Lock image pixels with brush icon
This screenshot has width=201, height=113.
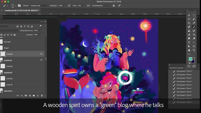[x=5, y=35]
